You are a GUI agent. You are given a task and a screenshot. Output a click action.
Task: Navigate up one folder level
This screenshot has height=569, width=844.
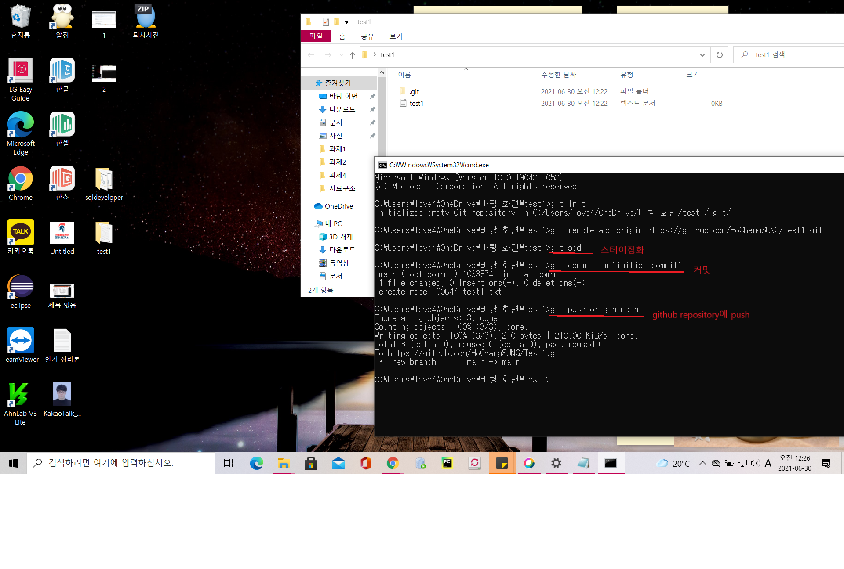[352, 54]
